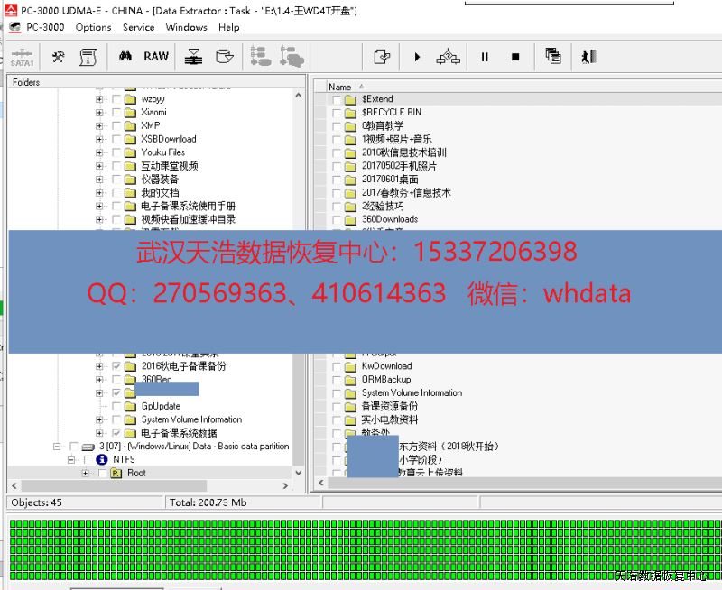
Task: Collapse the Basic data partition node
Action: (x=58, y=447)
